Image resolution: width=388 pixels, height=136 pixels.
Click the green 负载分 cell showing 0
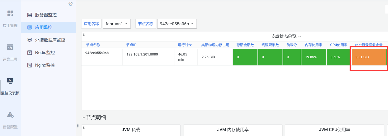(x=292, y=57)
